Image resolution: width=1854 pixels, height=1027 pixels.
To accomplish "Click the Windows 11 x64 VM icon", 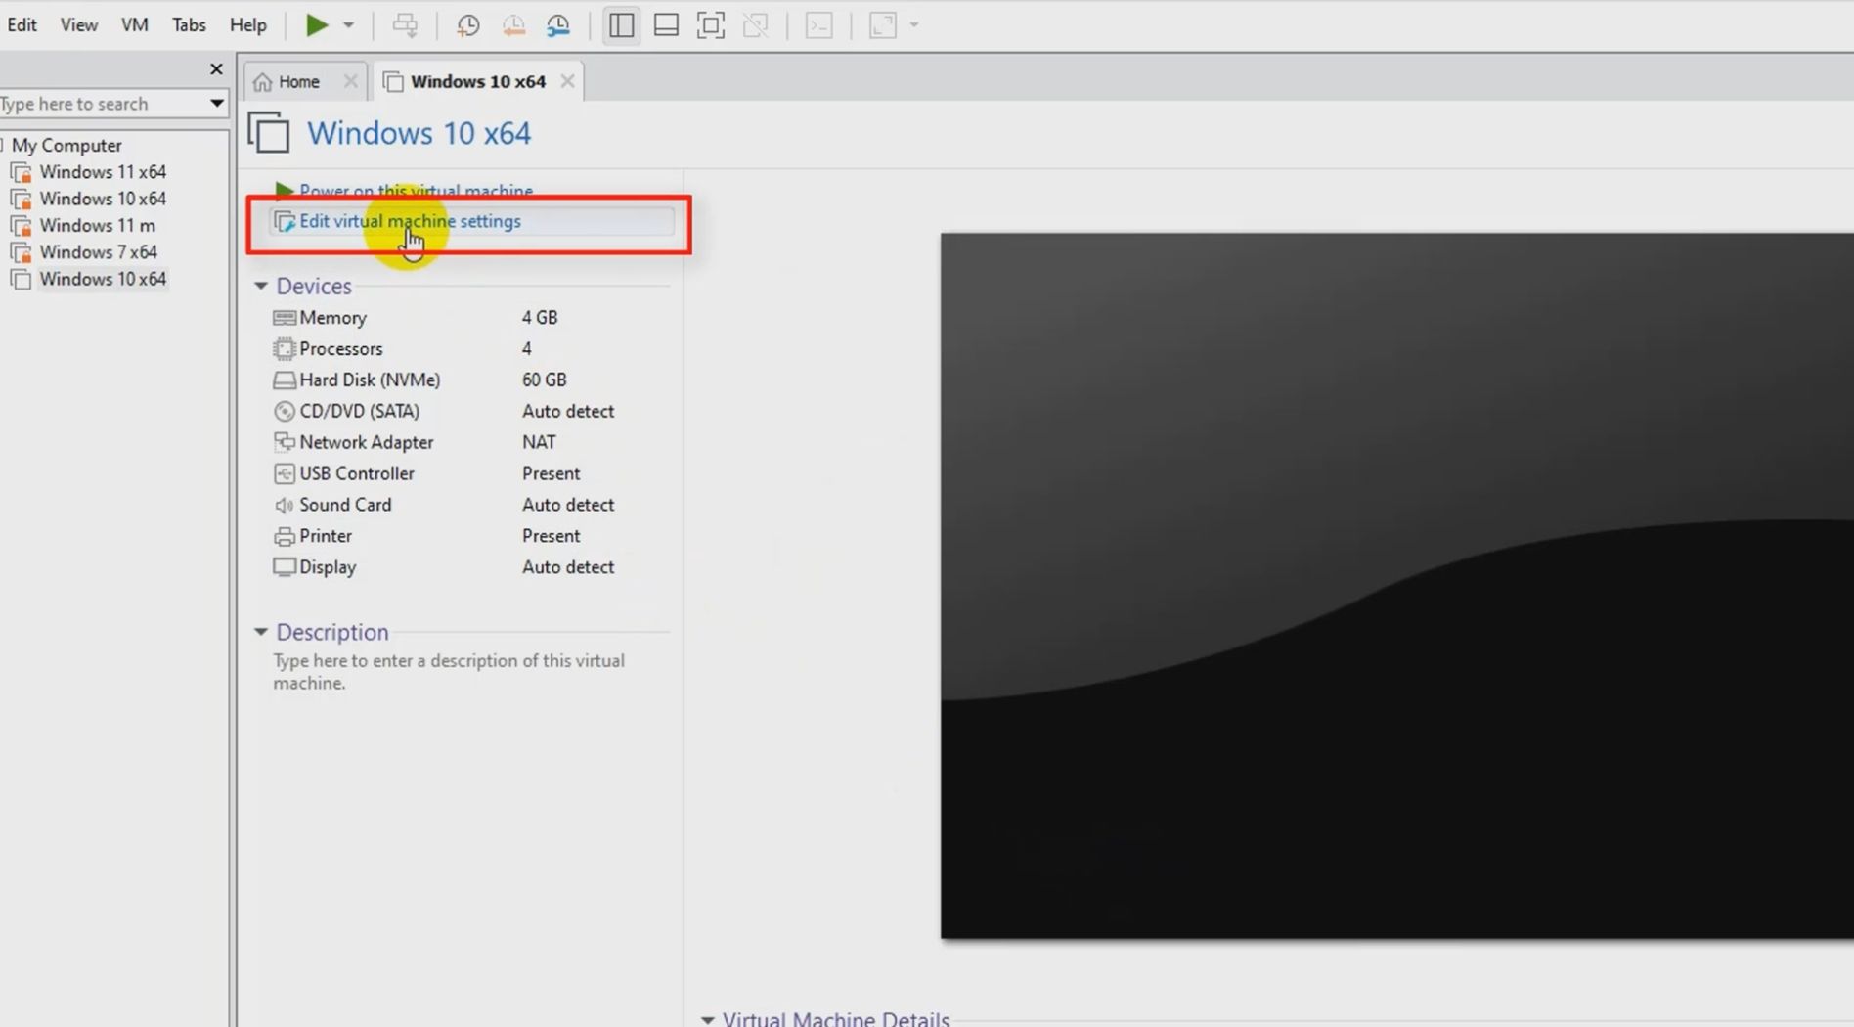I will coord(21,172).
